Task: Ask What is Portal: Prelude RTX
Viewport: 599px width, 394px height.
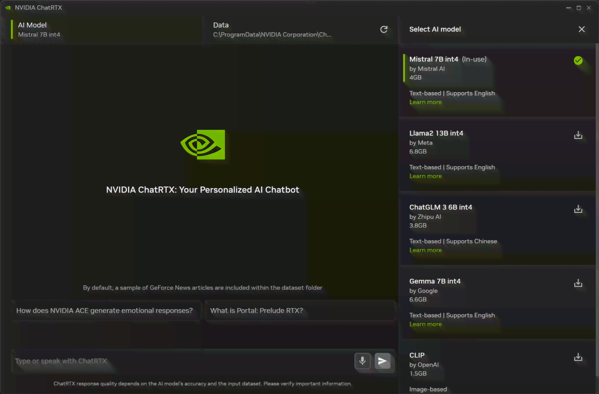Action: click(299, 310)
